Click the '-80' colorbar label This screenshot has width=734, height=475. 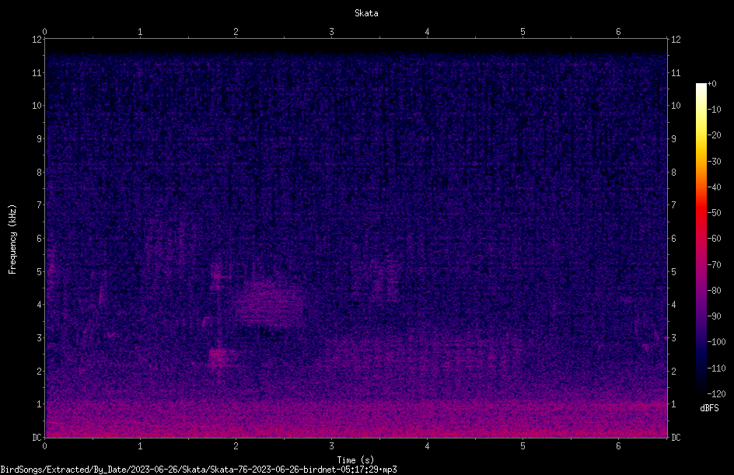pos(714,291)
